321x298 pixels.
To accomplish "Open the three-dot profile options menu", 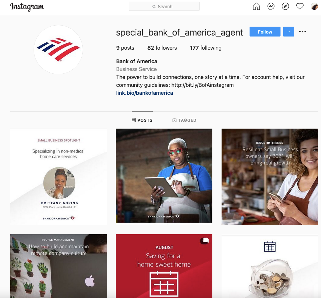I will point(302,32).
